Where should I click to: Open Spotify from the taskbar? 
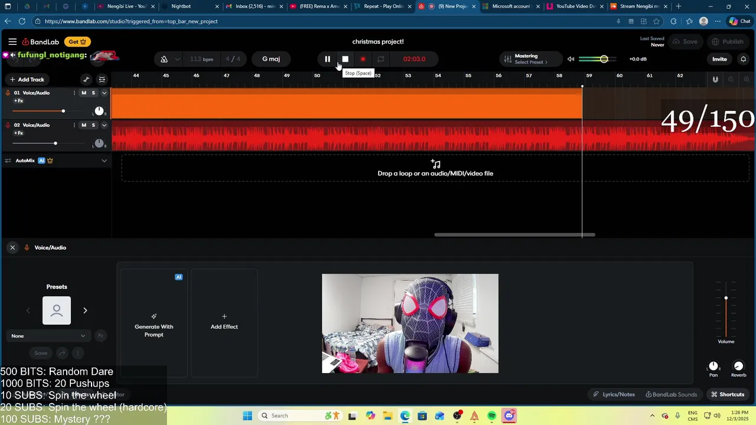click(x=492, y=416)
